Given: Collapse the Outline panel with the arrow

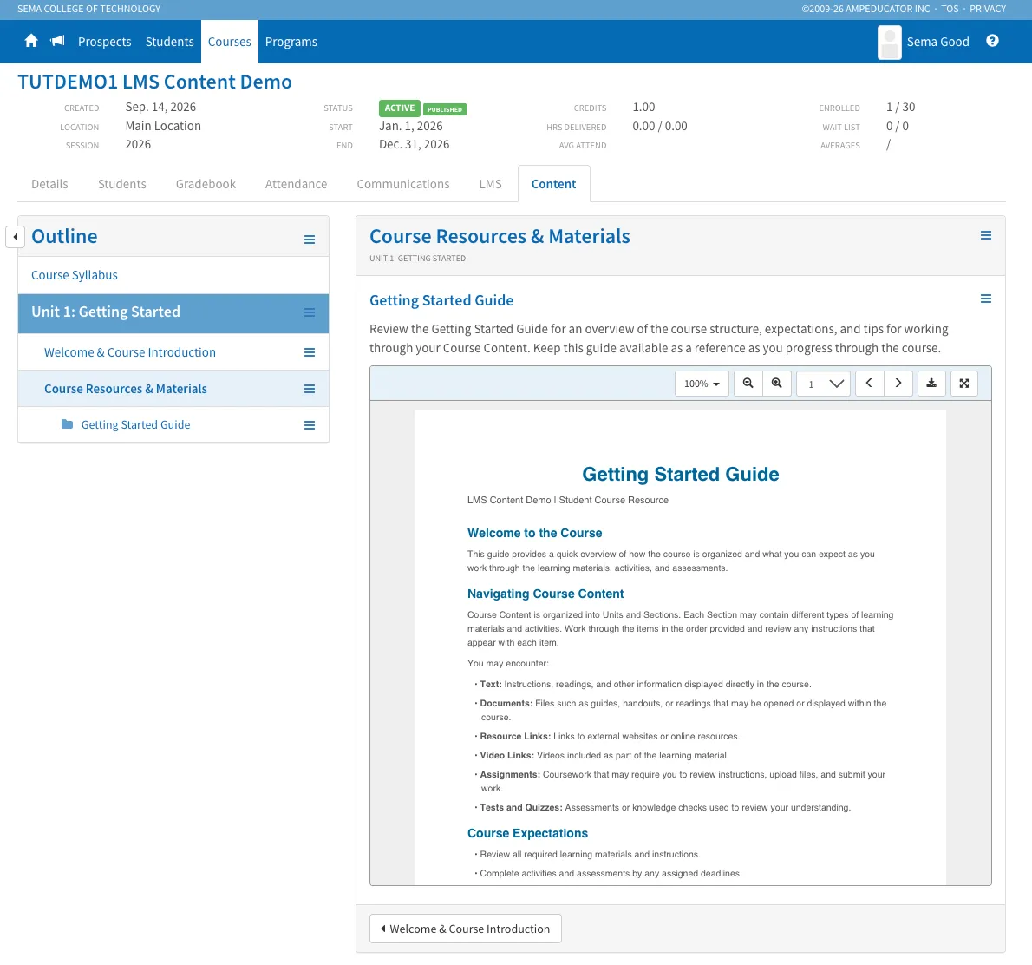Looking at the screenshot, I should [15, 236].
